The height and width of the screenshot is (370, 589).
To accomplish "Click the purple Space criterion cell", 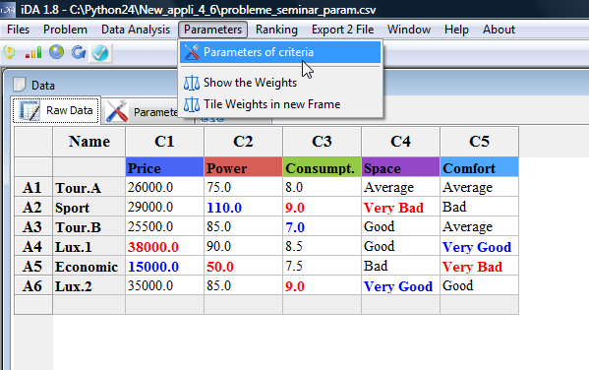I will tap(400, 167).
